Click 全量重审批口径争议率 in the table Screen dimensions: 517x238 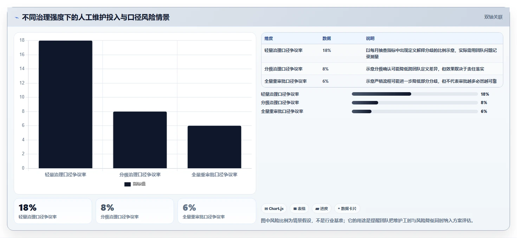pos(286,81)
